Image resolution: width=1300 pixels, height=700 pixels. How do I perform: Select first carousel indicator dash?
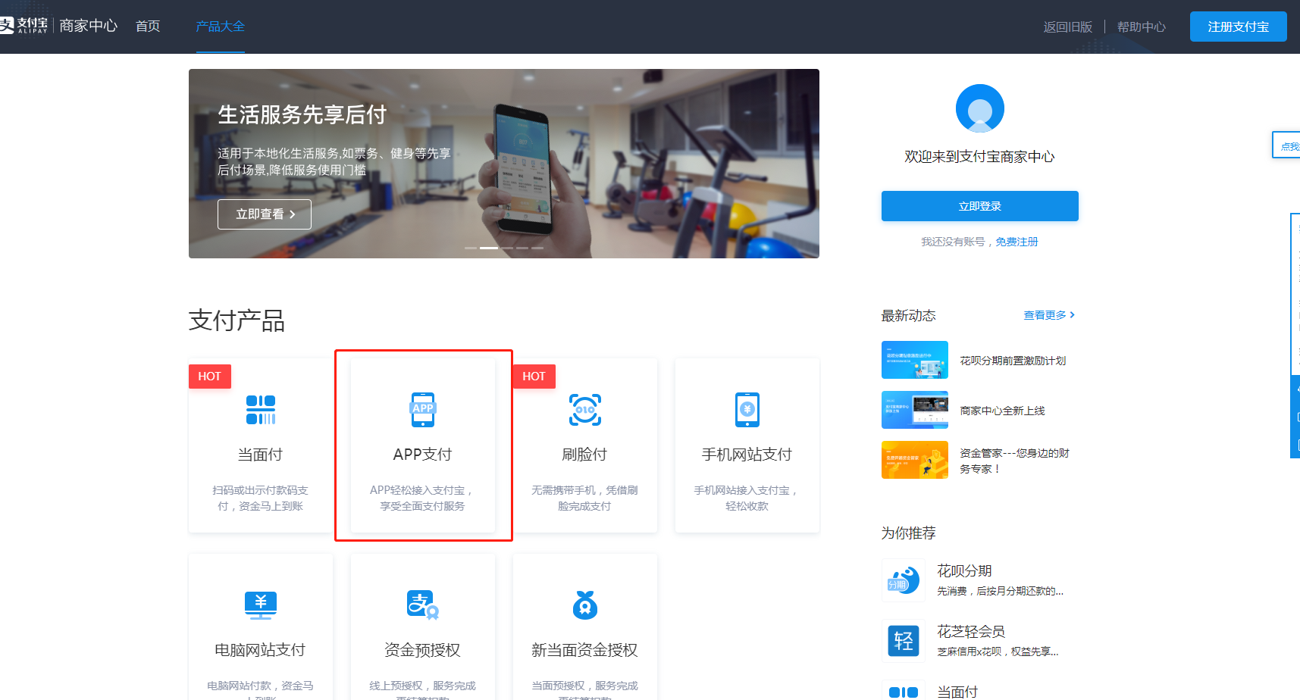pyautogui.click(x=471, y=248)
